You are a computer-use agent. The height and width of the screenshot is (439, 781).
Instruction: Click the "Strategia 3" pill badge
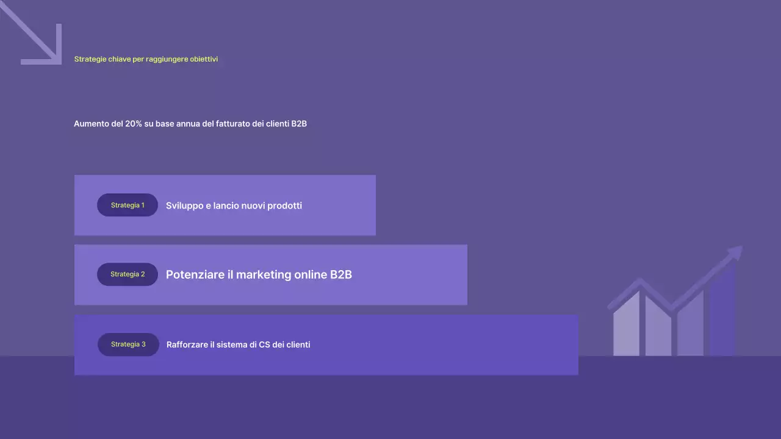point(128,344)
